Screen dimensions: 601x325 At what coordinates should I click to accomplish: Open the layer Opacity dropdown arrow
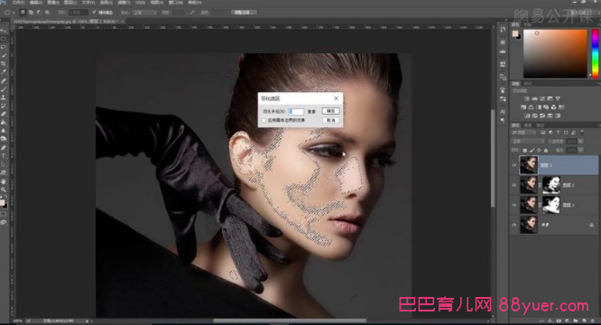pos(580,142)
